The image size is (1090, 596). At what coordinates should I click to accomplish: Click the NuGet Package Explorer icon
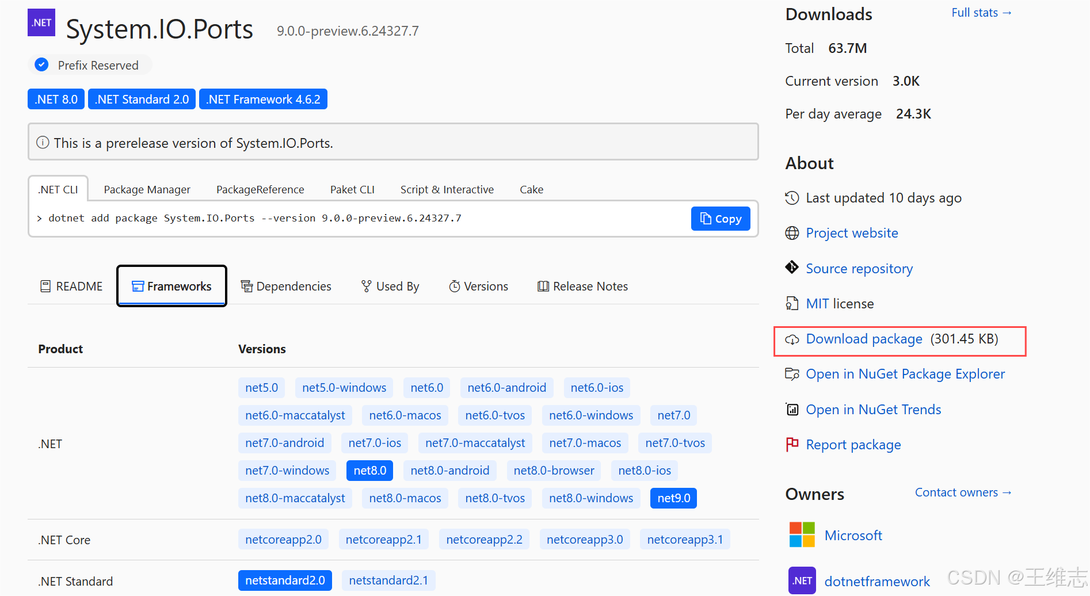[x=792, y=374]
